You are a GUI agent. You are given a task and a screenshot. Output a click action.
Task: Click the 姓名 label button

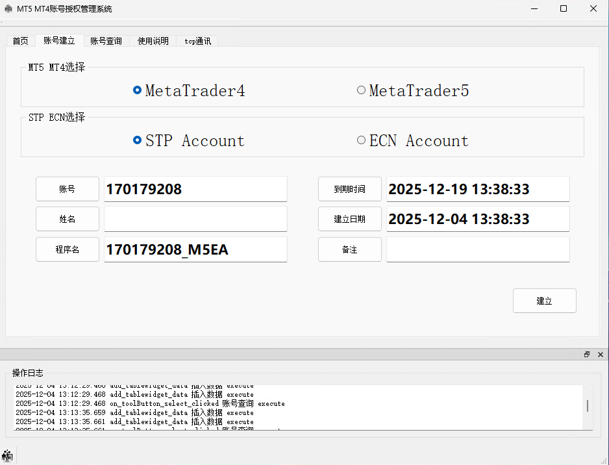pyautogui.click(x=68, y=219)
